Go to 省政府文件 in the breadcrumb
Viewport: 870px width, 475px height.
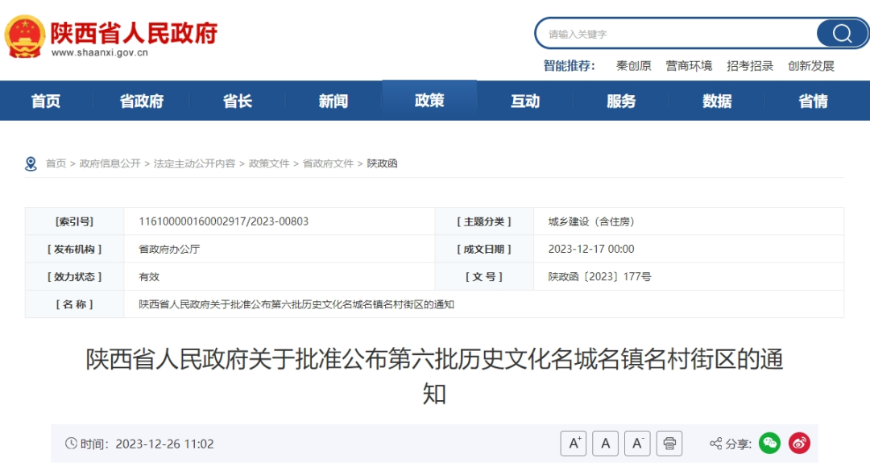click(328, 163)
